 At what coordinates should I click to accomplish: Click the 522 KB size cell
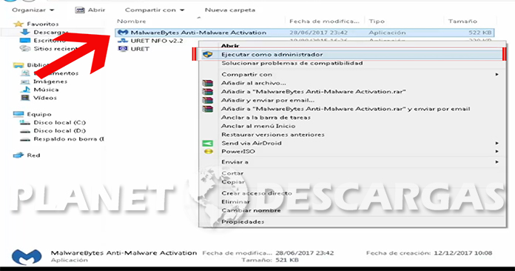480,33
